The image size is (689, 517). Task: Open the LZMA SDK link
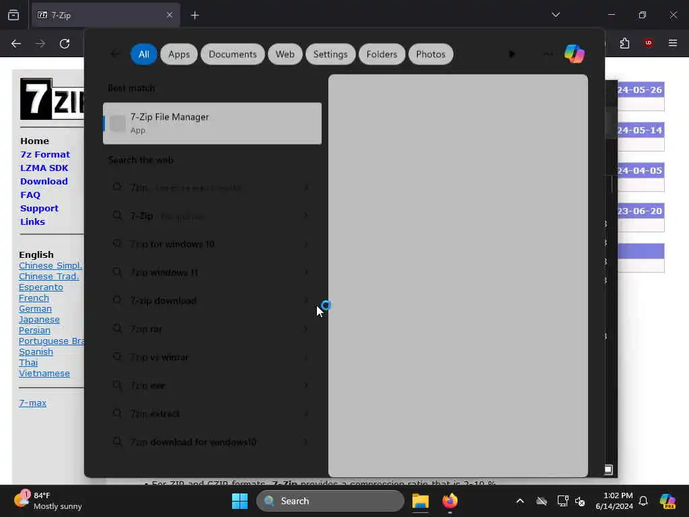coord(44,168)
